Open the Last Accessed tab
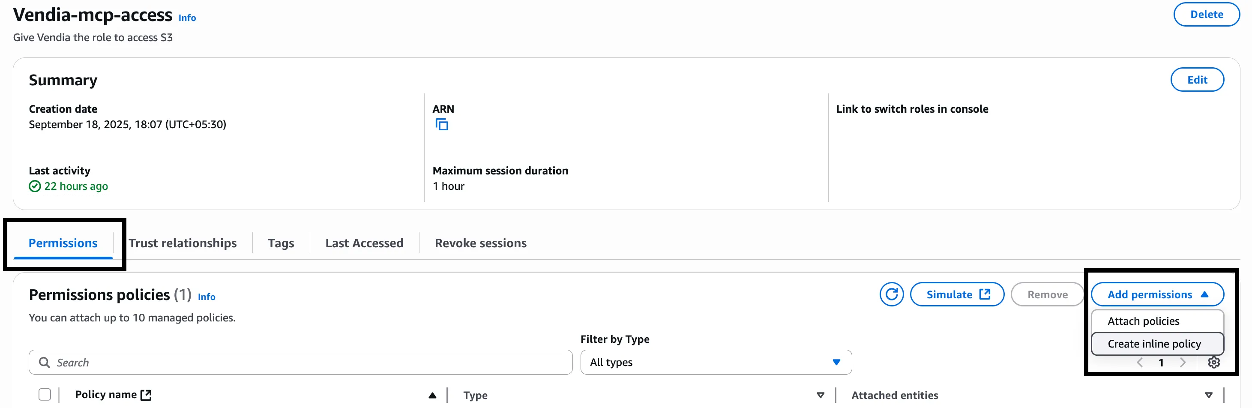The height and width of the screenshot is (408, 1252). (x=364, y=243)
